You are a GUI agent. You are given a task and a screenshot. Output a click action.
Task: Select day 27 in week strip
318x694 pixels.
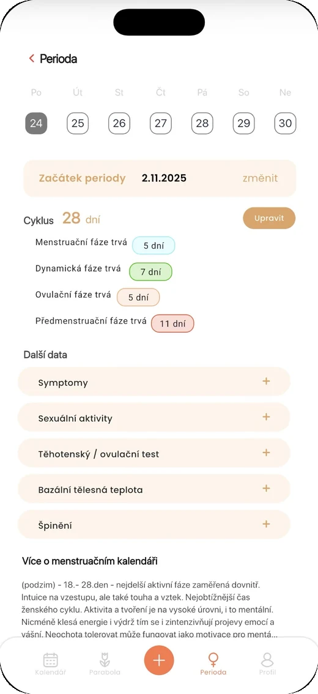click(161, 124)
